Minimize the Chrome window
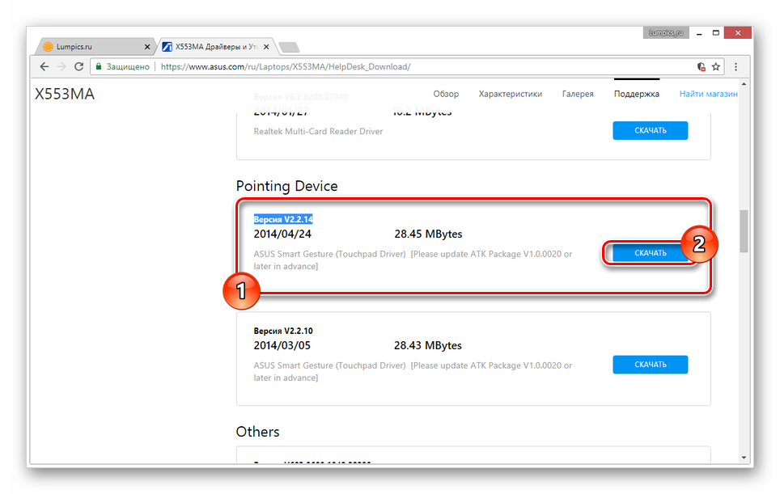Image resolution: width=780 pixels, height=494 pixels. click(x=699, y=33)
